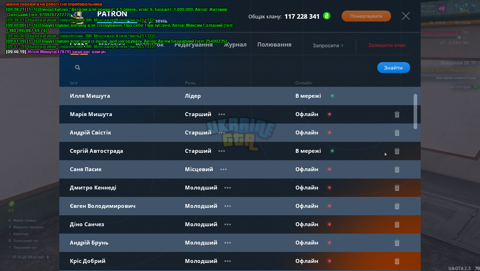Click the name Євген Володимирович
This screenshot has height=271, width=480.
[103, 206]
